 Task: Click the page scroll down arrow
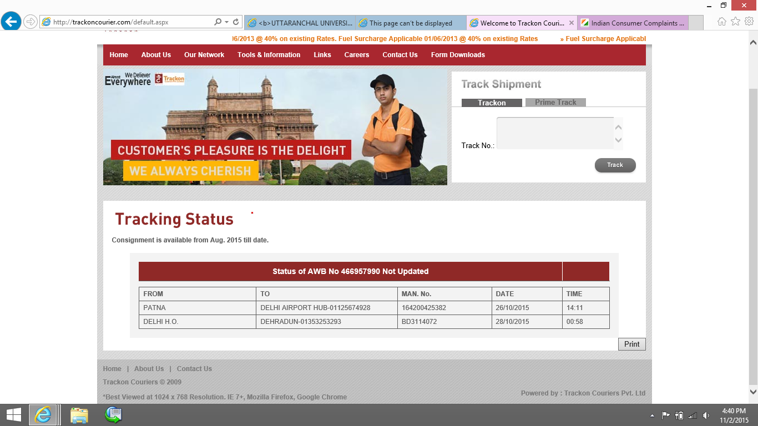753,392
